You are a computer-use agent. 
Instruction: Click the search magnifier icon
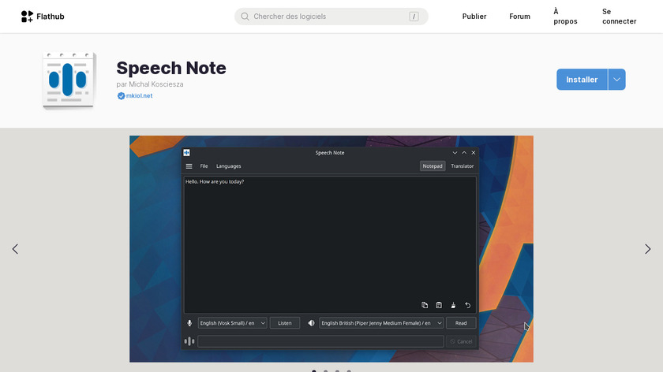coord(245,17)
